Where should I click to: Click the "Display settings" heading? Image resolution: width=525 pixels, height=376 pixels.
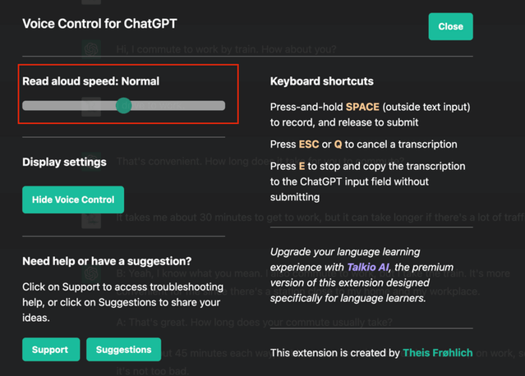click(64, 162)
